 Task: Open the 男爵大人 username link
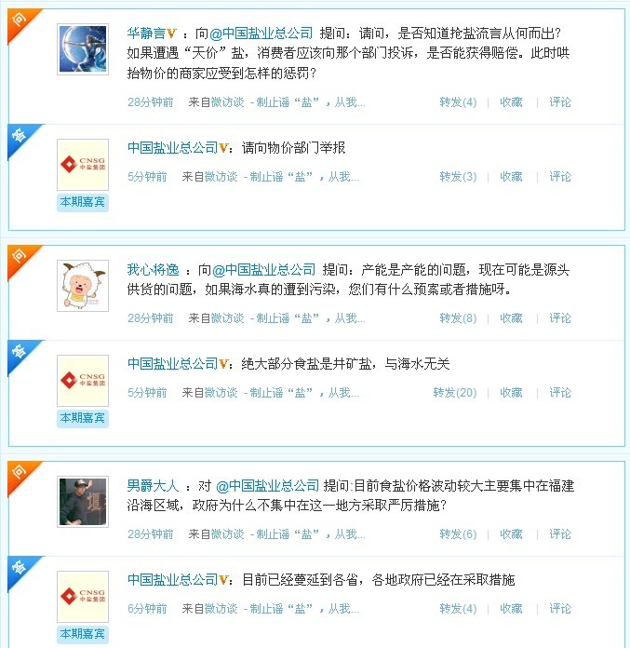point(153,486)
